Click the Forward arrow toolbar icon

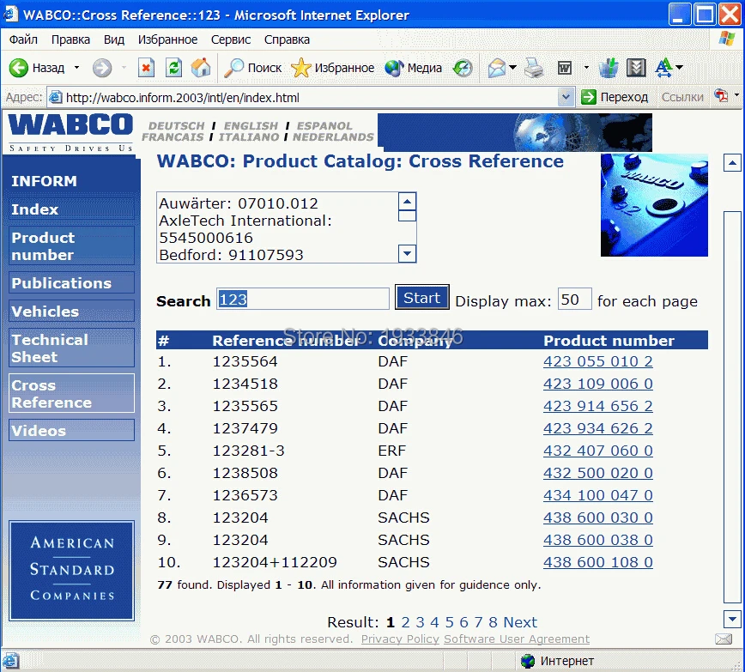[101, 68]
